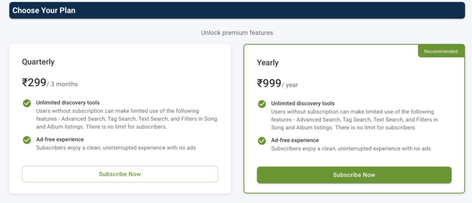Click Yearly's discovery tools description paragraph

coord(354,120)
